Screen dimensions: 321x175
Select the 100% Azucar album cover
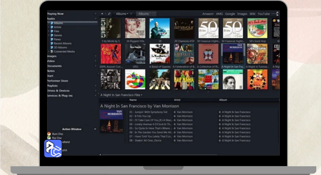click(x=111, y=54)
